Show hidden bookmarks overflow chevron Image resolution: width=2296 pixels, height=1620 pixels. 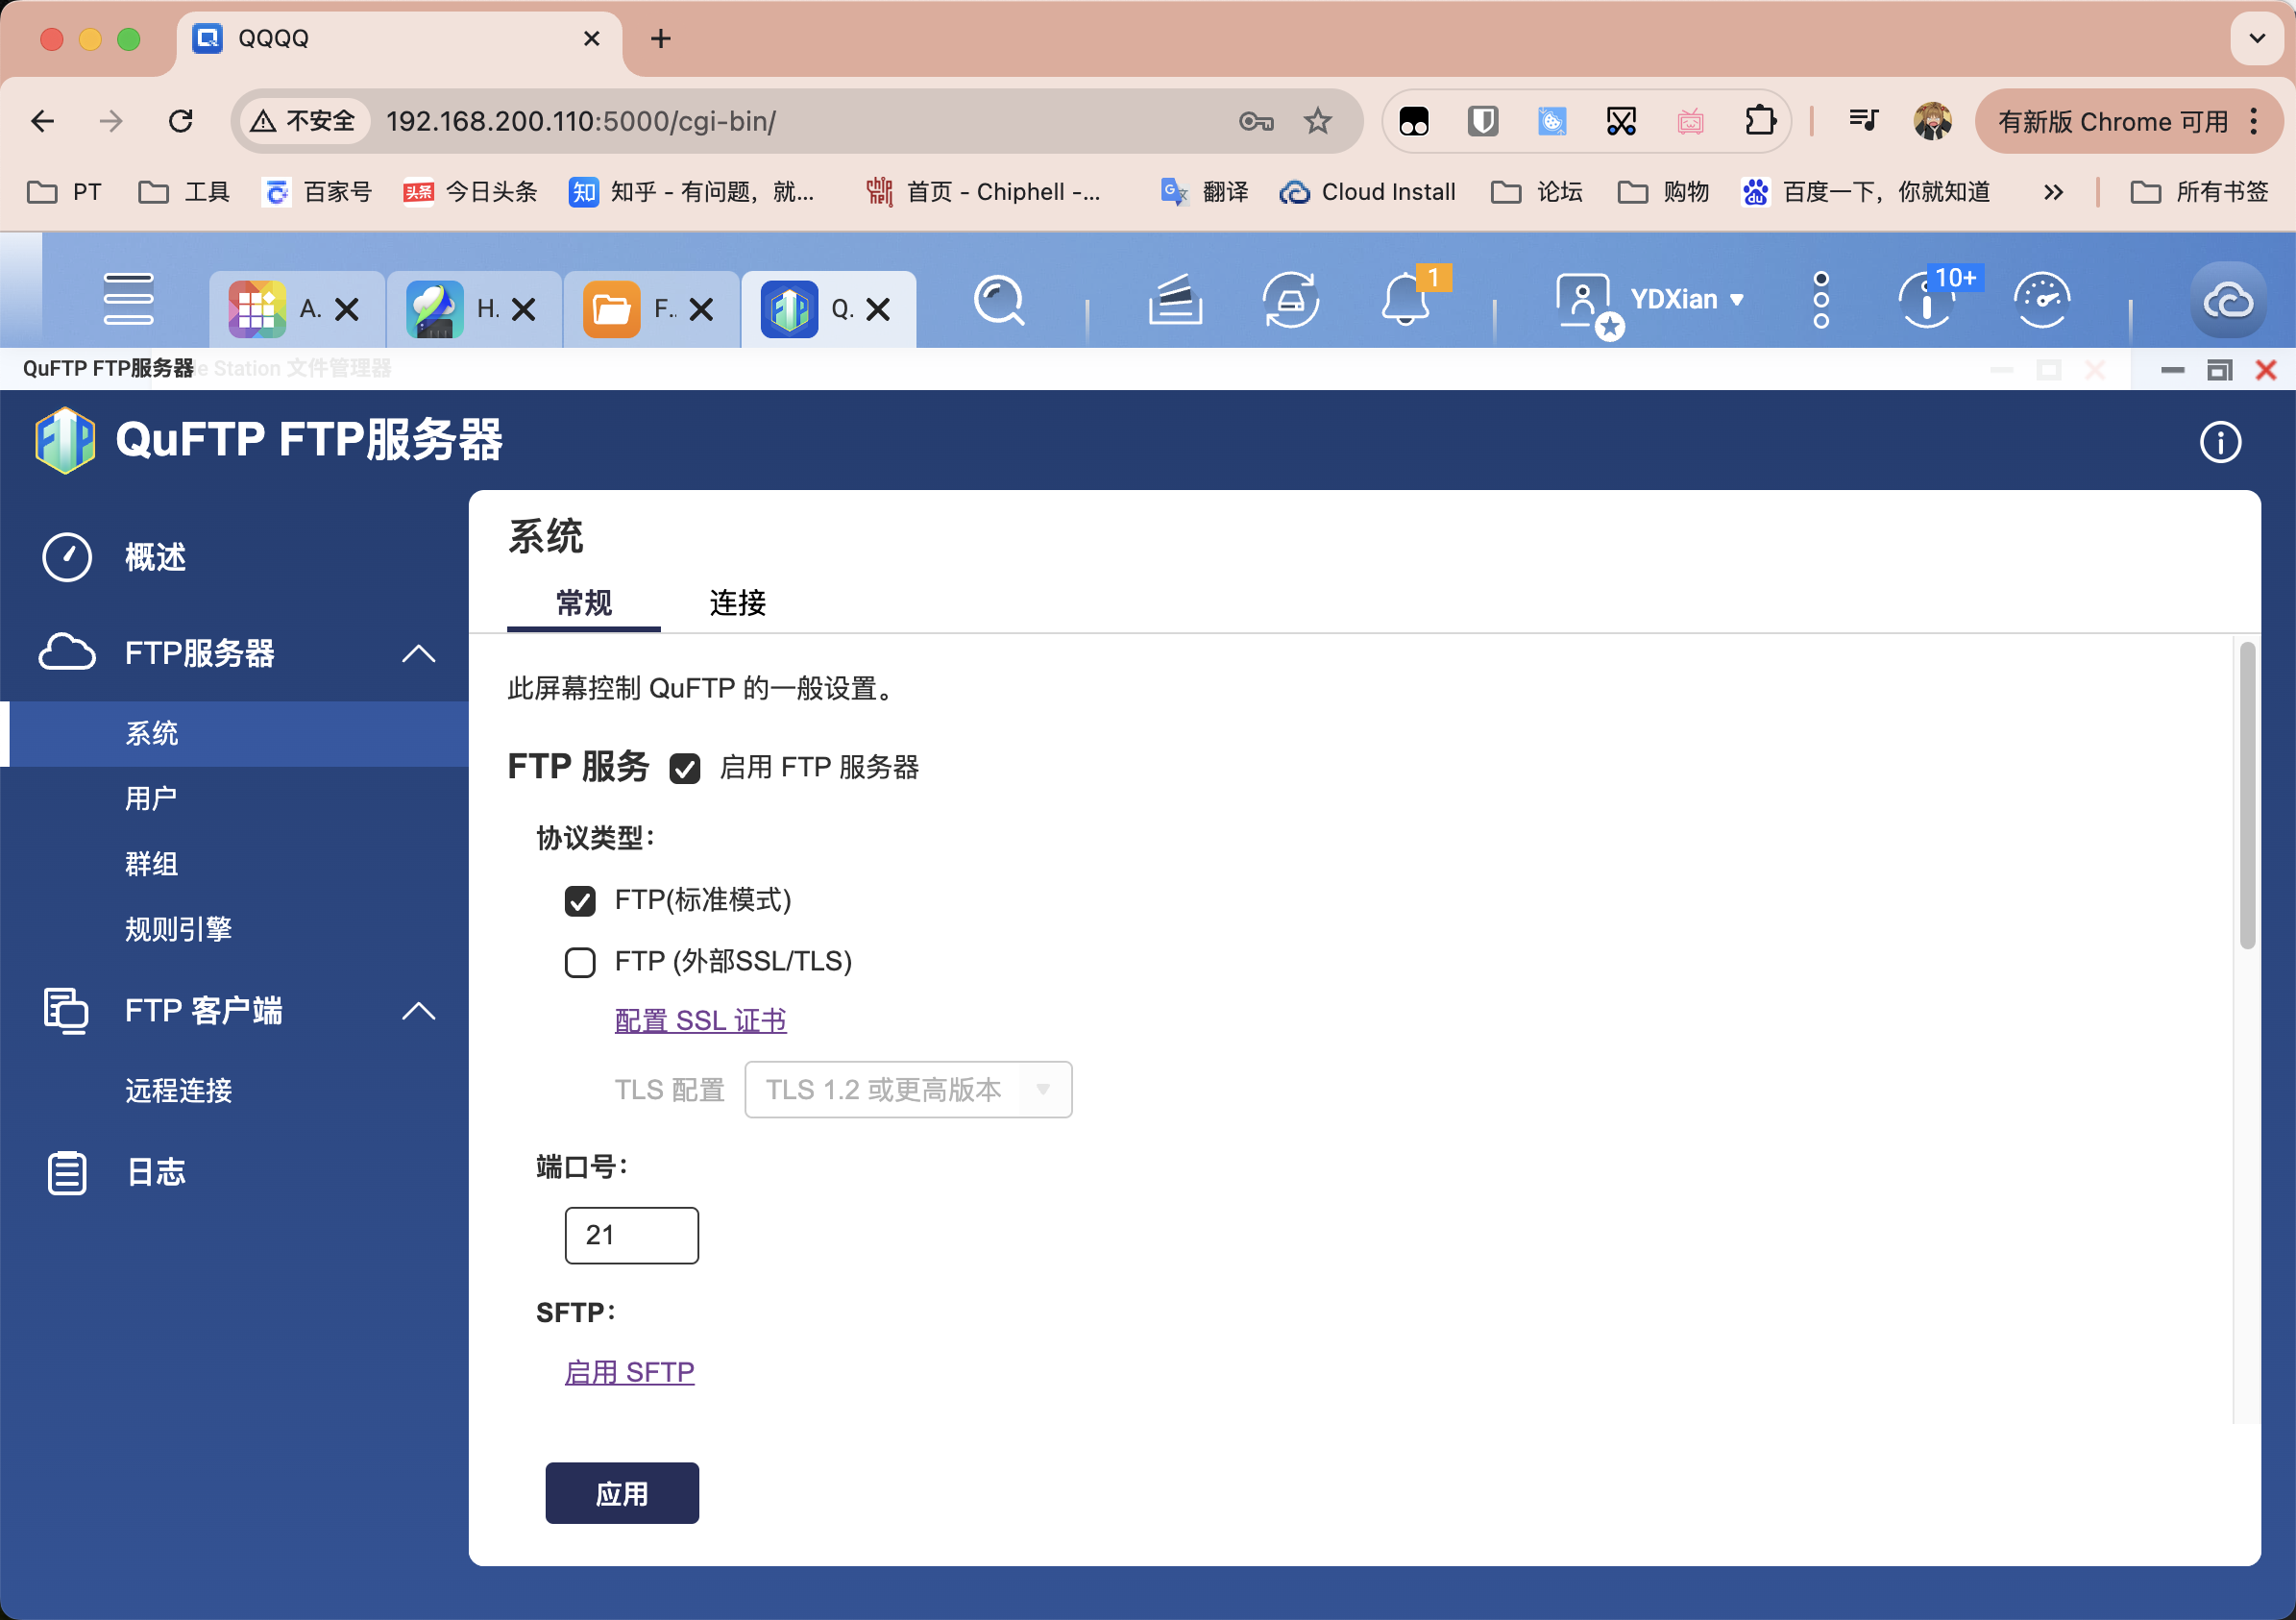[x=2053, y=192]
